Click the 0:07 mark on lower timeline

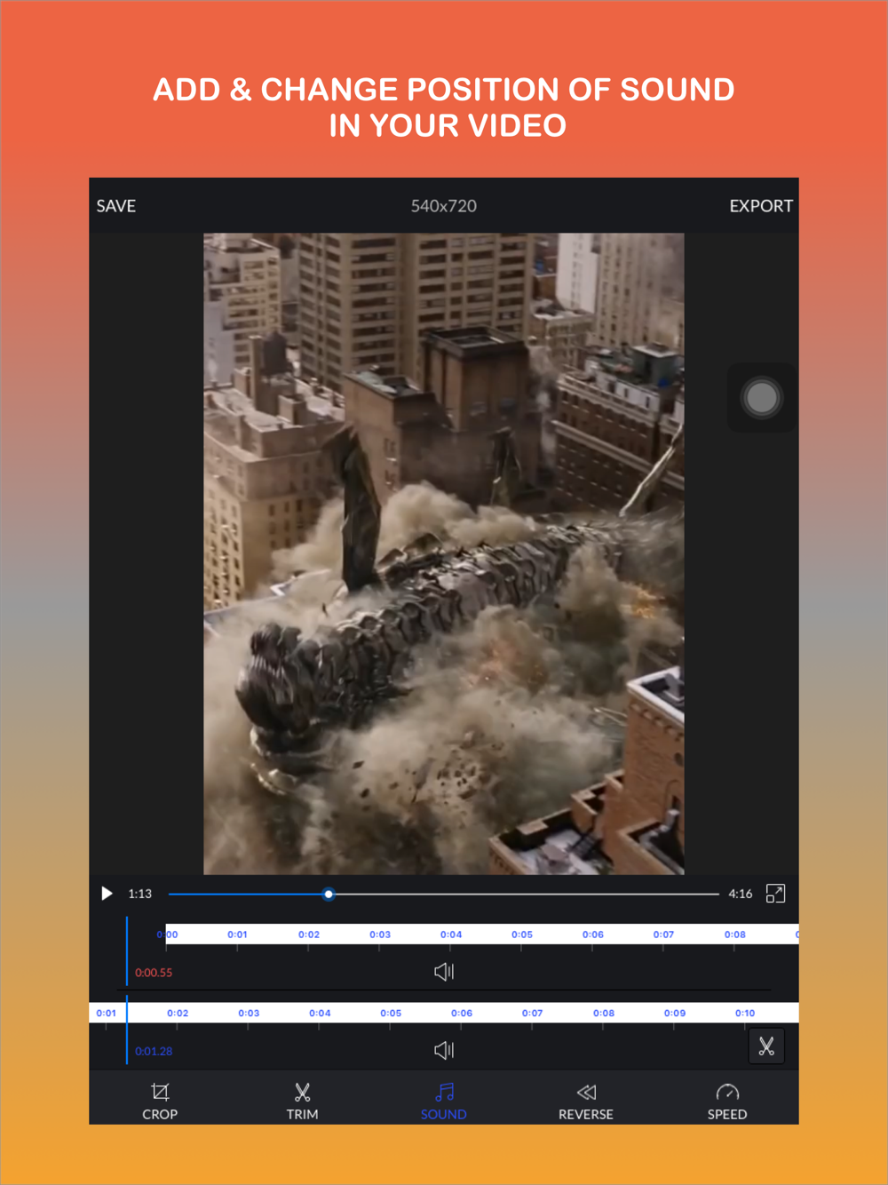532,1013
